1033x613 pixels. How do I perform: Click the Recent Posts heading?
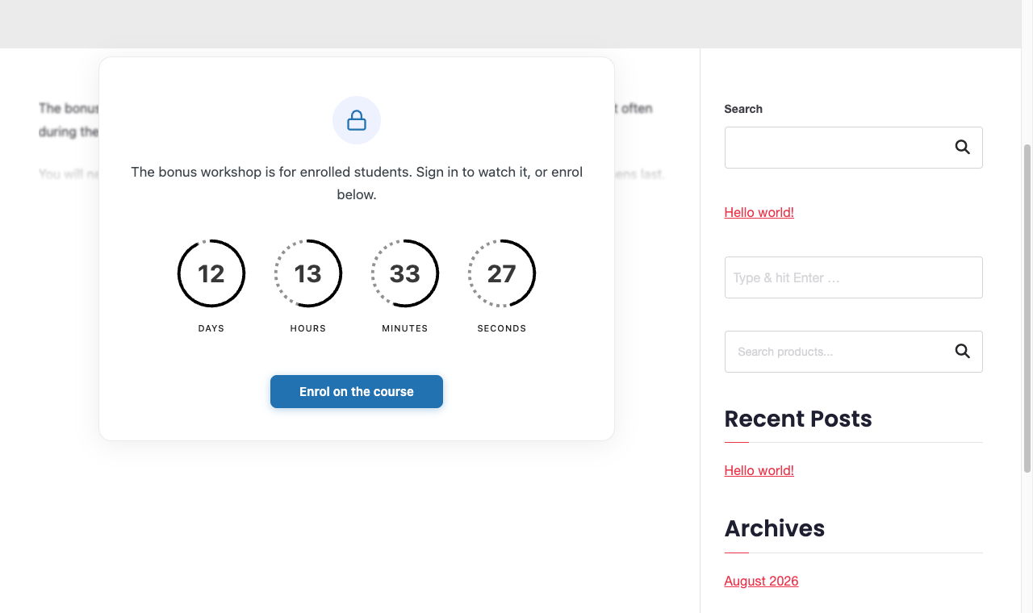coord(798,419)
